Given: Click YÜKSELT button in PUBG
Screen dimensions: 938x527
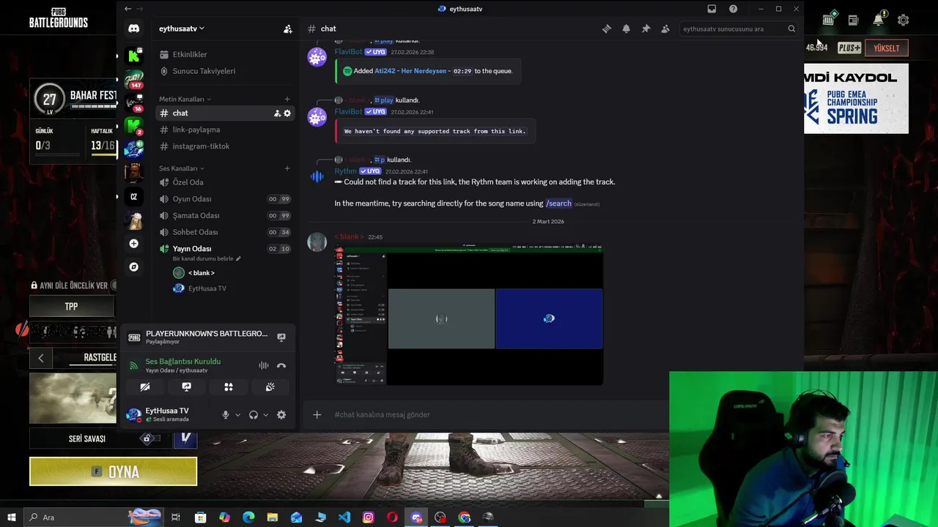Looking at the screenshot, I should point(887,48).
